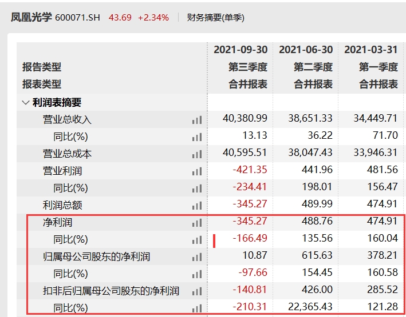Select the 2021-06-30 column header
This screenshot has width=406, height=317.
click(306, 50)
